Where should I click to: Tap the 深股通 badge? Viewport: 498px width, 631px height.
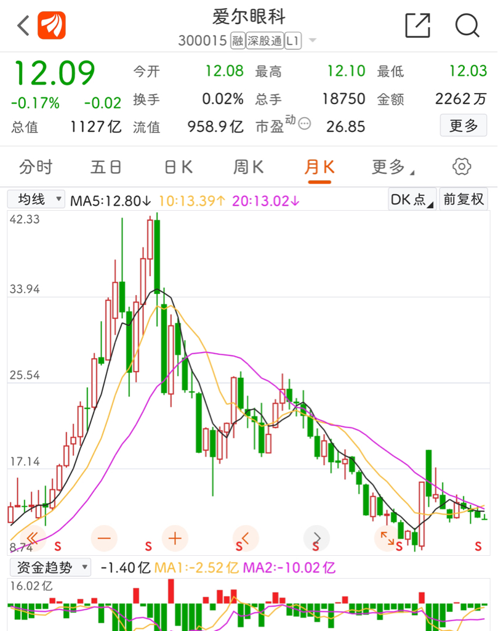[265, 41]
